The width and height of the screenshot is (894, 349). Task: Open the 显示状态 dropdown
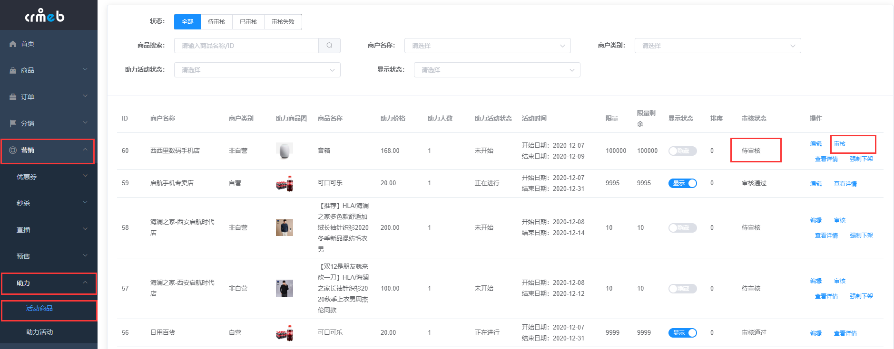pos(497,70)
